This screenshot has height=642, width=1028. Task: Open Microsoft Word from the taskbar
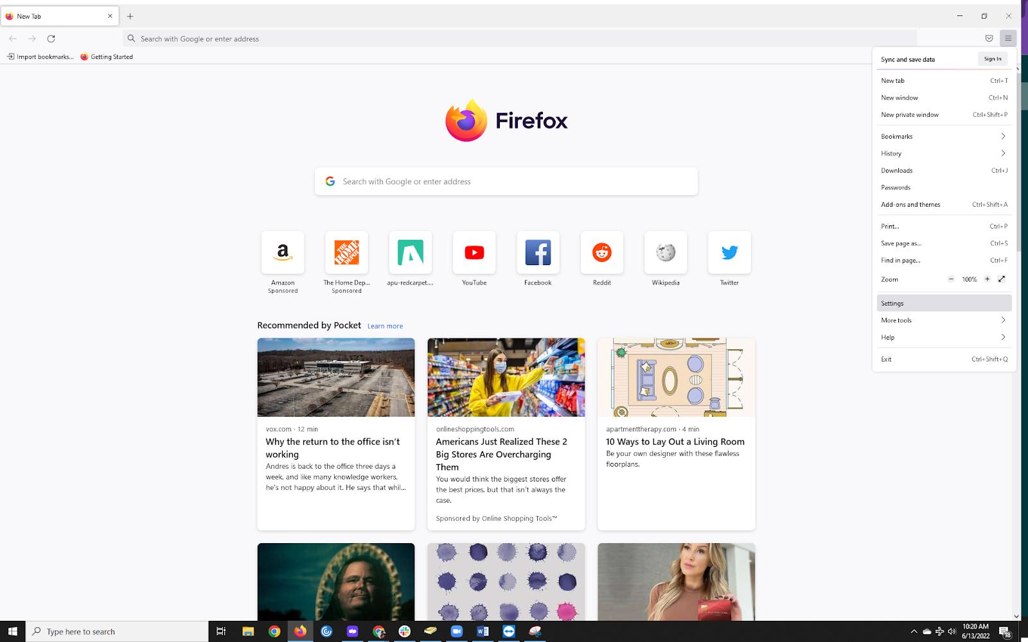[483, 631]
